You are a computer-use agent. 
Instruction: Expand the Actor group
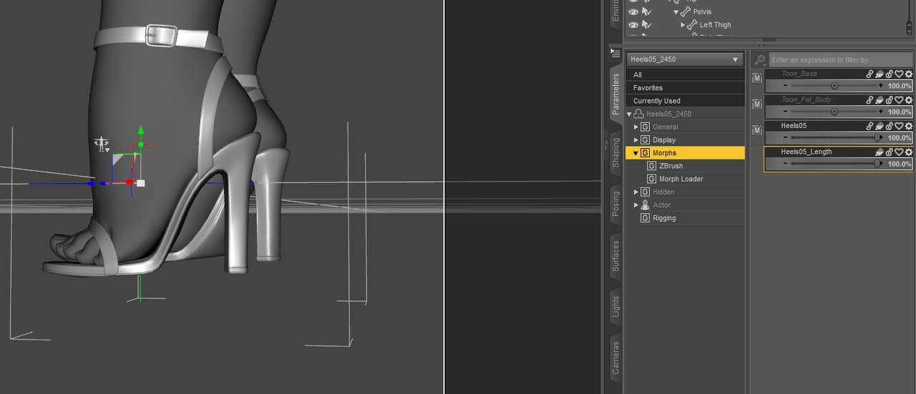636,205
